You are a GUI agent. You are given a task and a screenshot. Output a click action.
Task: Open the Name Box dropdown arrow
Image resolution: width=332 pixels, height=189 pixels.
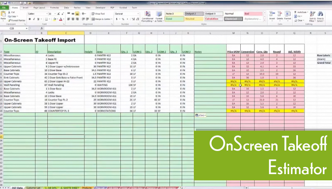[27, 28]
